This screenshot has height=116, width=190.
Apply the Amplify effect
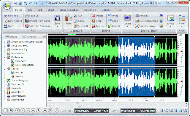142,16
